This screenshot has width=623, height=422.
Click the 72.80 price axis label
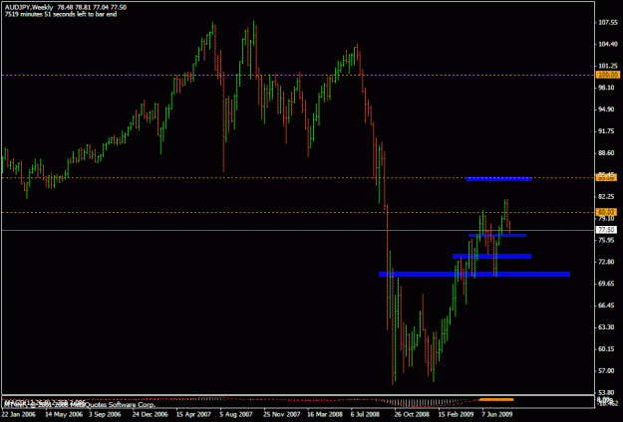(608, 262)
